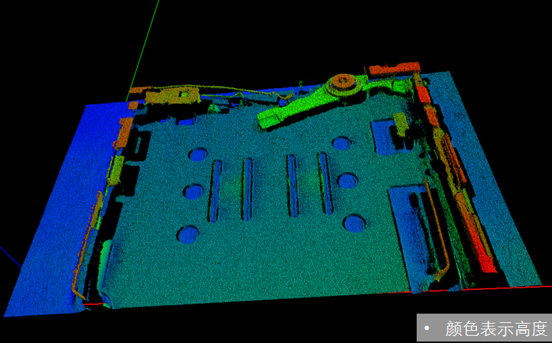Pick the top hole in the left hole column

pyautogui.click(x=198, y=155)
